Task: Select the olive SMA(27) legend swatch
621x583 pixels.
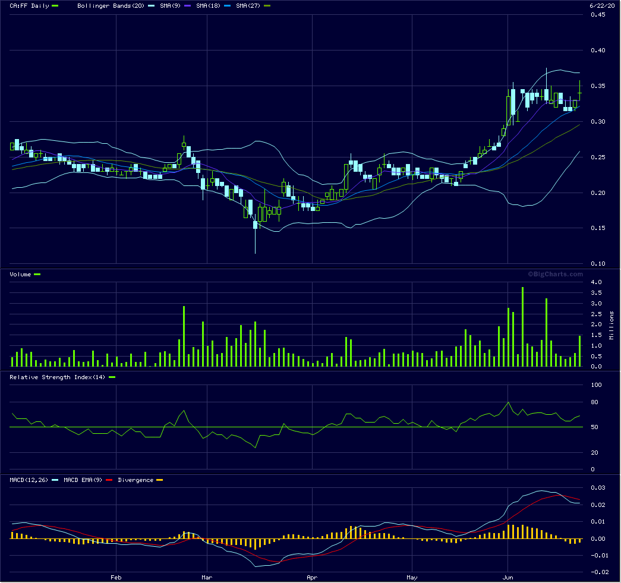Action: tap(267, 6)
